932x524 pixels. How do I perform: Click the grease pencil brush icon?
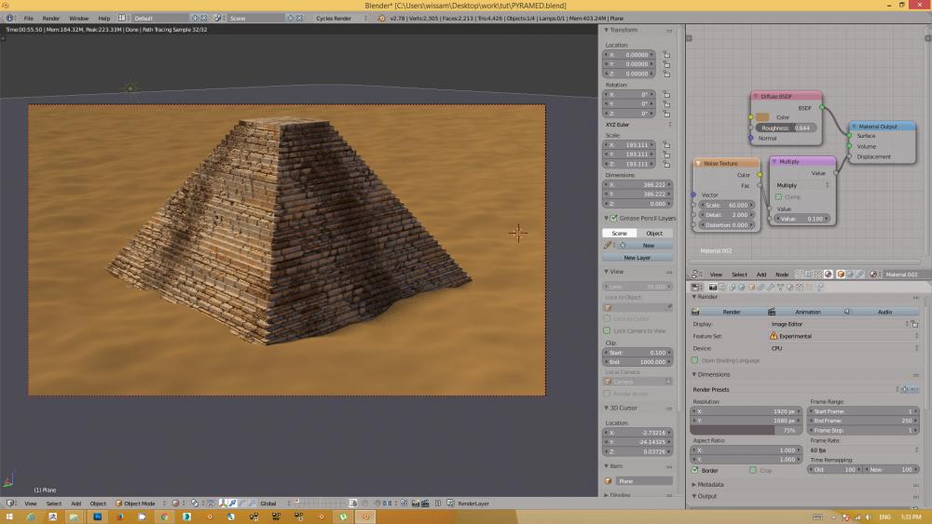point(608,245)
